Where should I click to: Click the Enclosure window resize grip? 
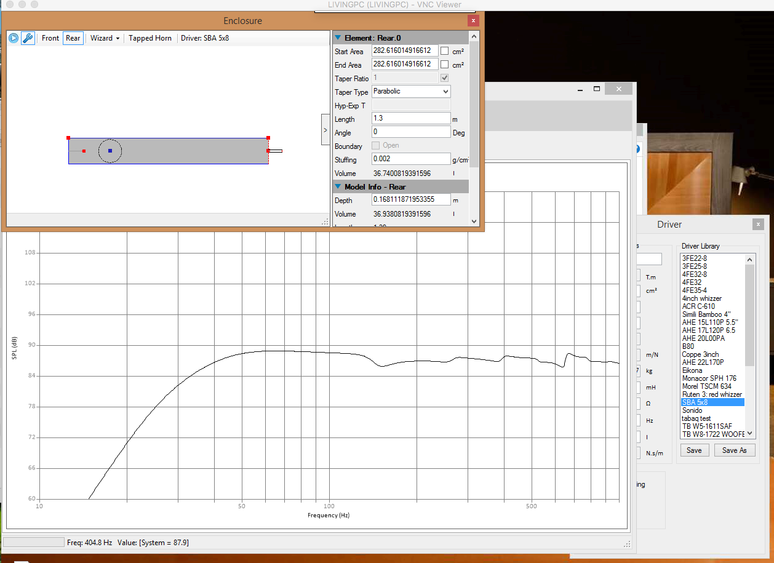tap(325, 222)
